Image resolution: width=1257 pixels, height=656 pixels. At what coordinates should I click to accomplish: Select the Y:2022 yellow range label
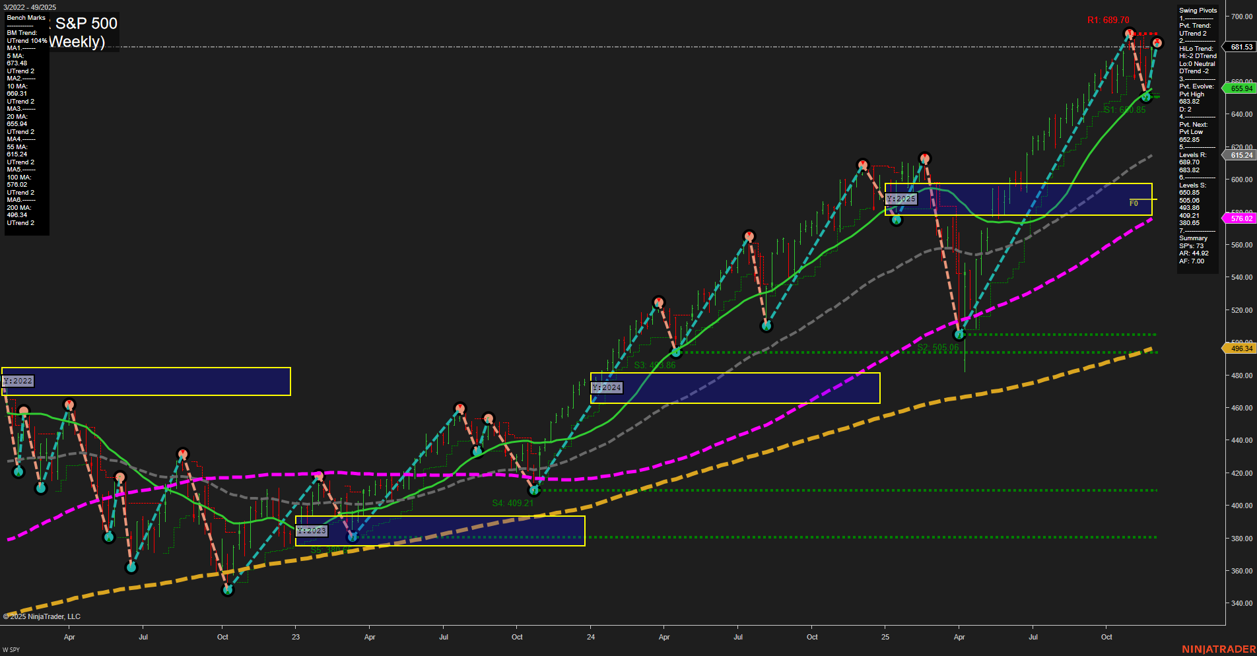point(18,381)
